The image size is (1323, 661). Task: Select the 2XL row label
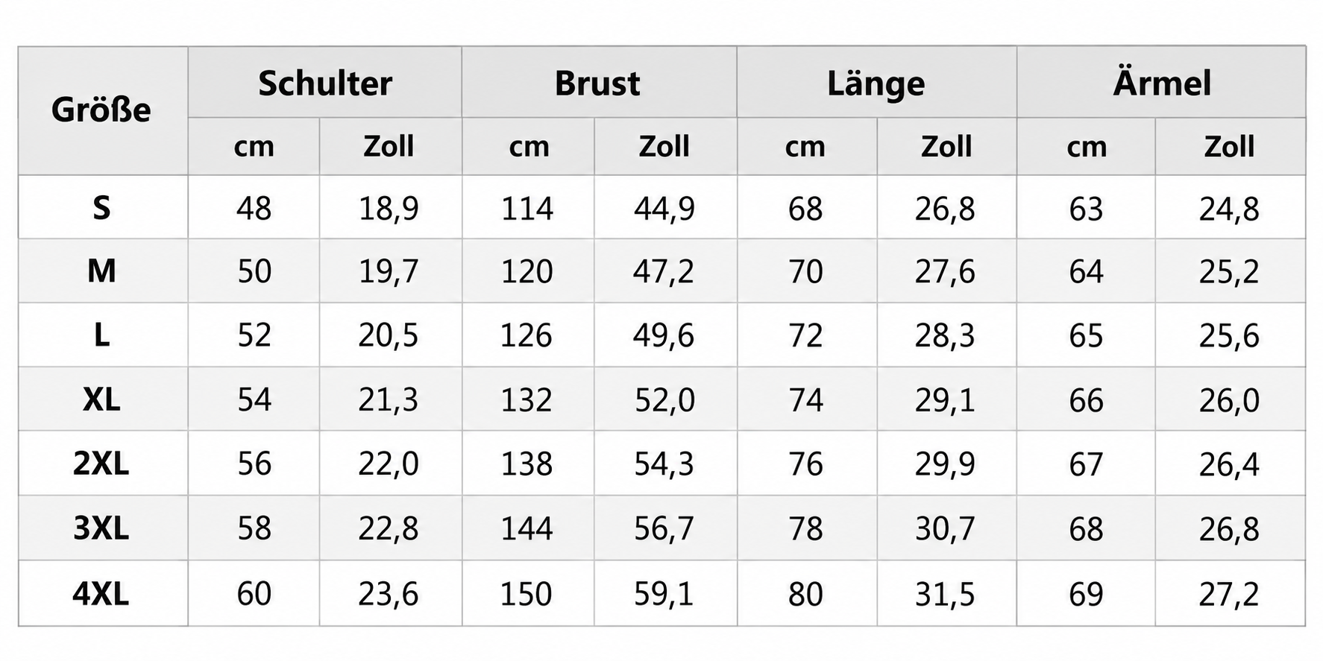click(101, 464)
